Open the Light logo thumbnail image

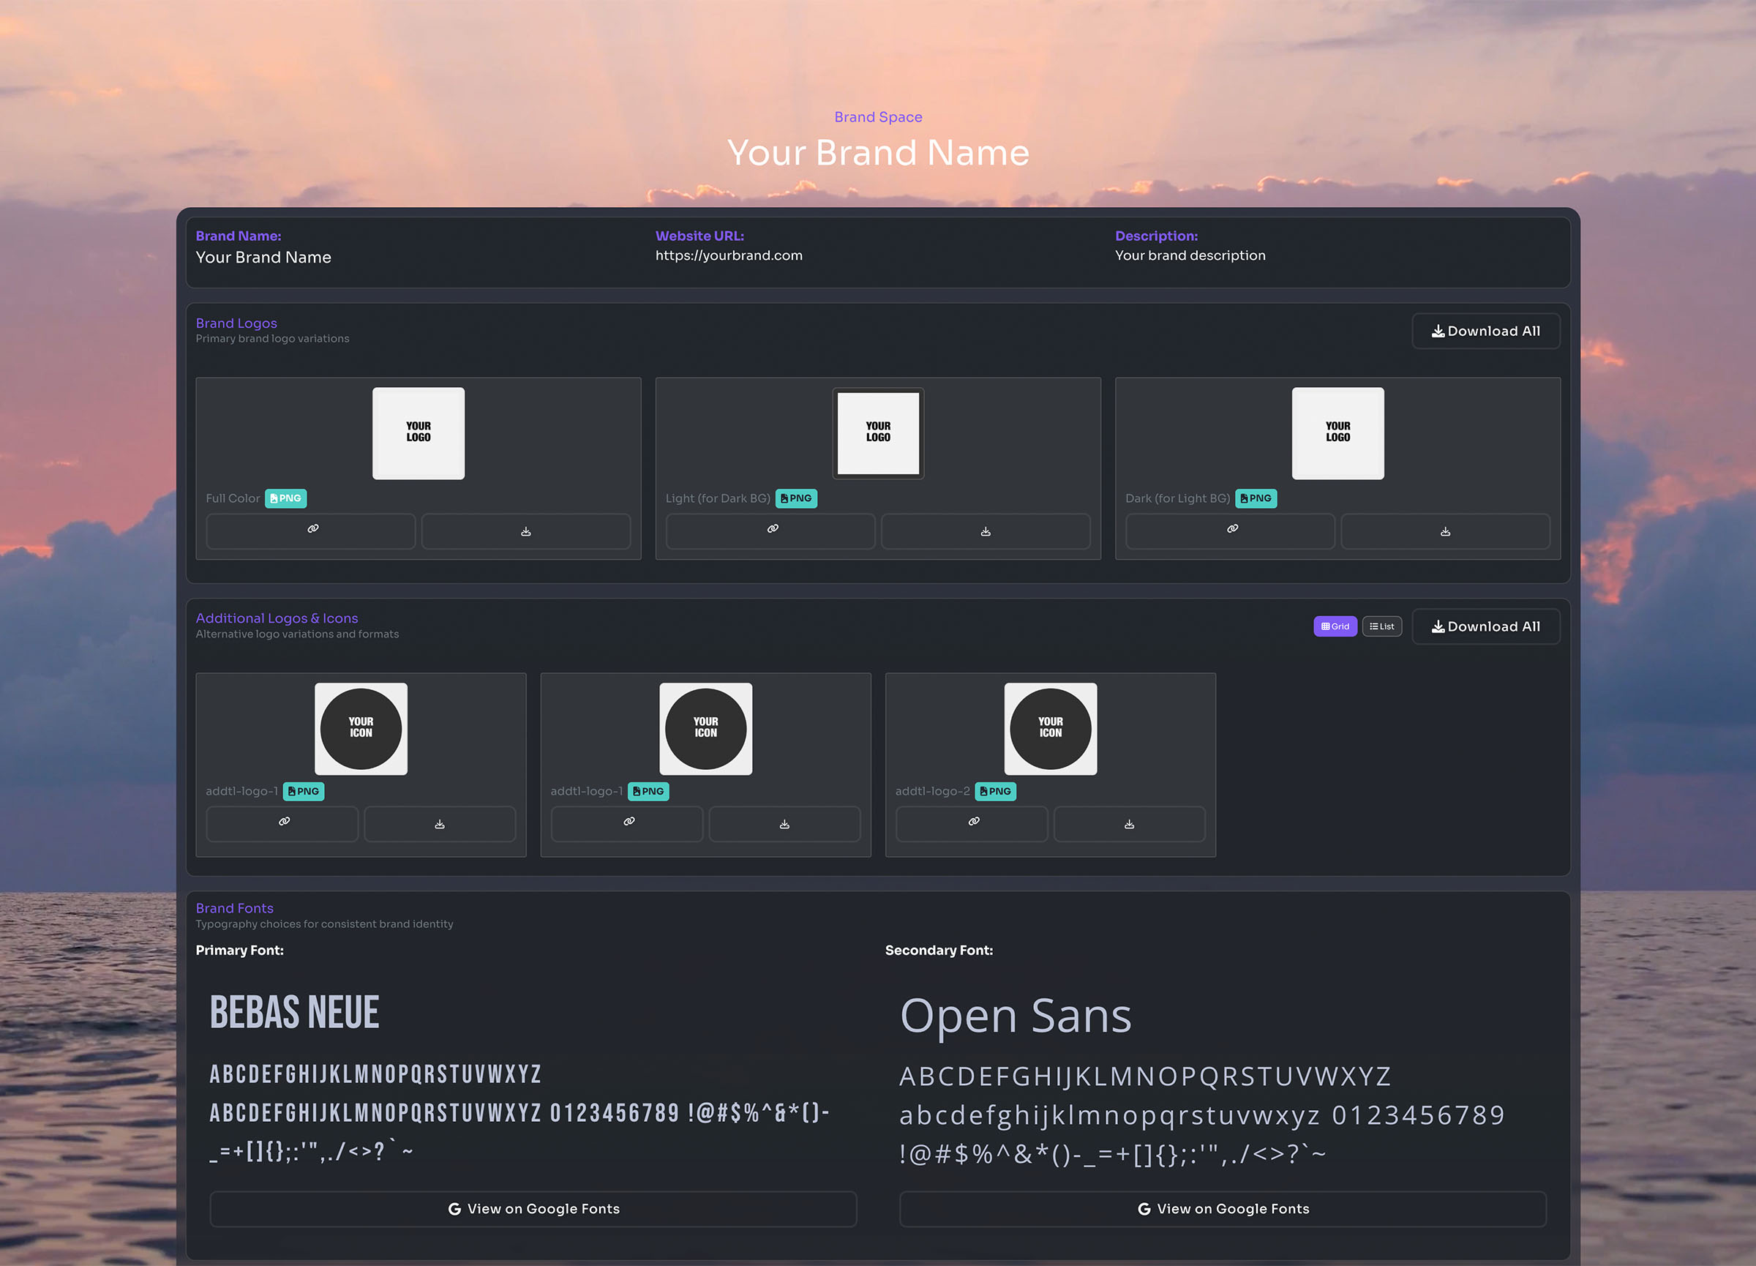point(878,432)
